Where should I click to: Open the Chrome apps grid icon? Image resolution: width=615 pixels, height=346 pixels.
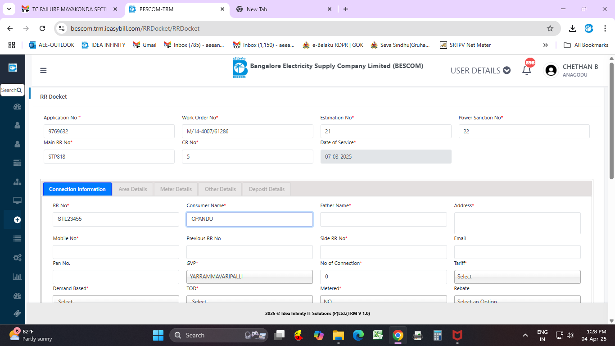12,45
